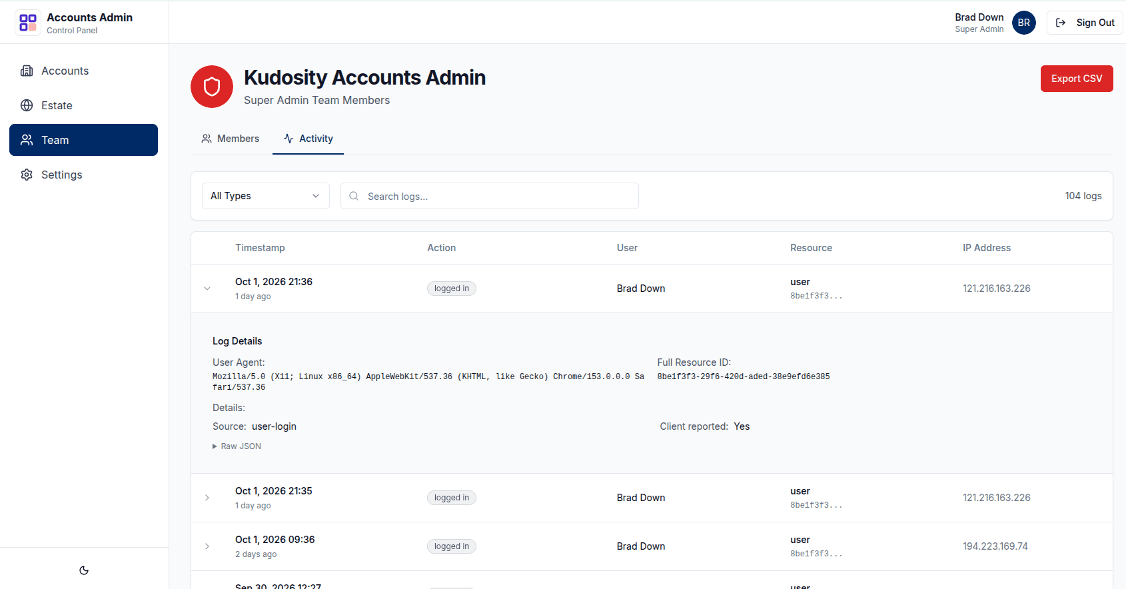Click the BR user avatar

[x=1024, y=23]
